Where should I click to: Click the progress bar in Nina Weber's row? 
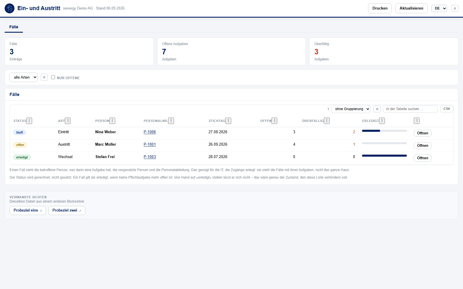(384, 131)
